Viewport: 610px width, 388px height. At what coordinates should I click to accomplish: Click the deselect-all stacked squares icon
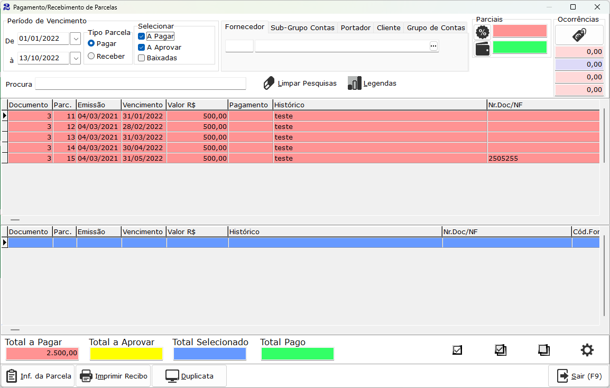point(544,350)
